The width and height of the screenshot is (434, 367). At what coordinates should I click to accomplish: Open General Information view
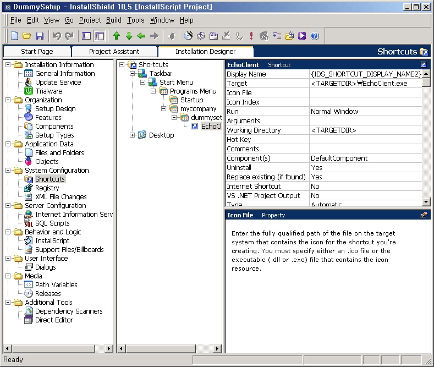65,74
